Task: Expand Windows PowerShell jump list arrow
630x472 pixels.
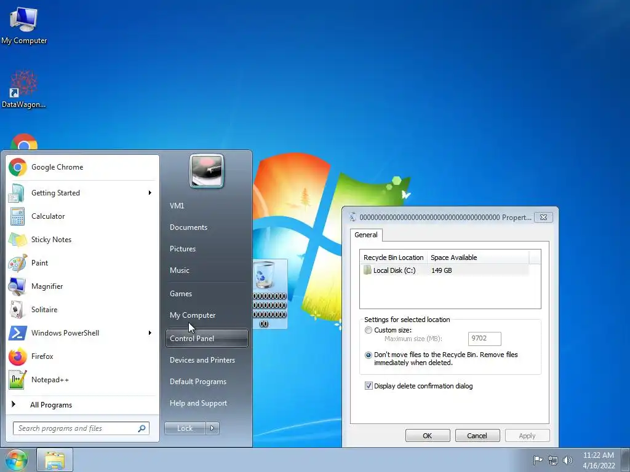Action: (x=150, y=332)
